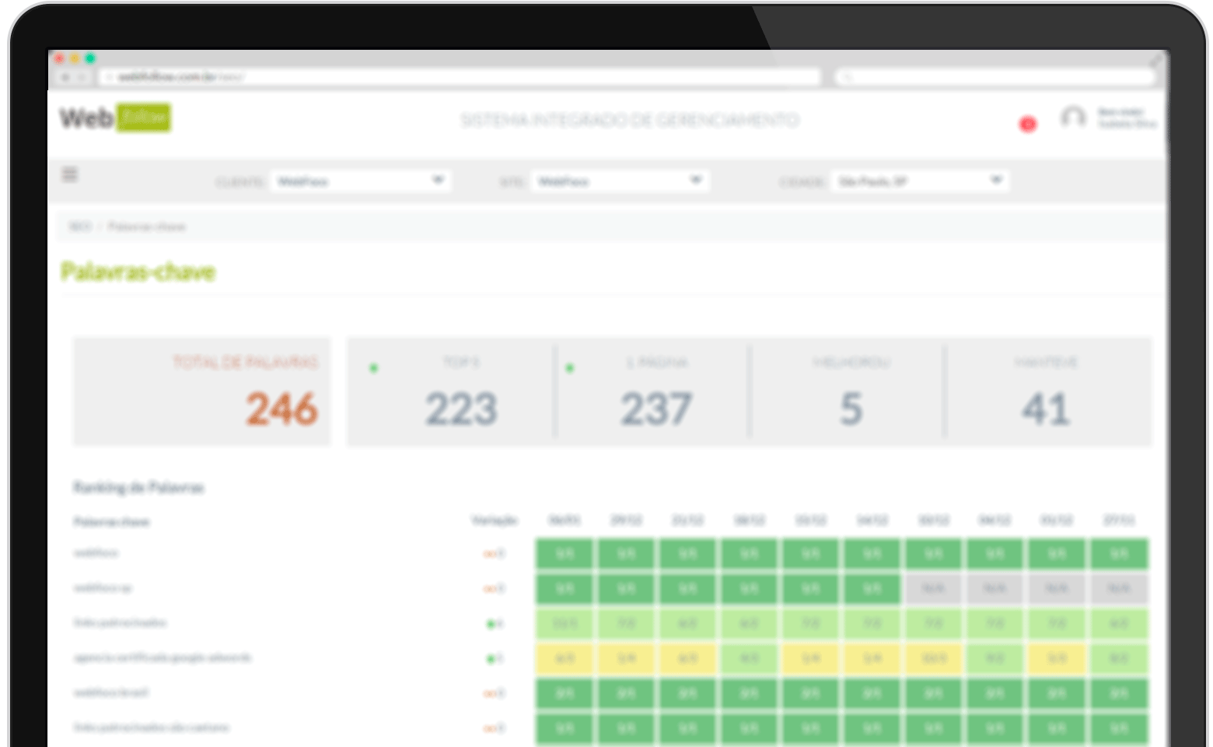Sort by the Variação column header
Screen dimensions: 1213x747
click(x=495, y=520)
